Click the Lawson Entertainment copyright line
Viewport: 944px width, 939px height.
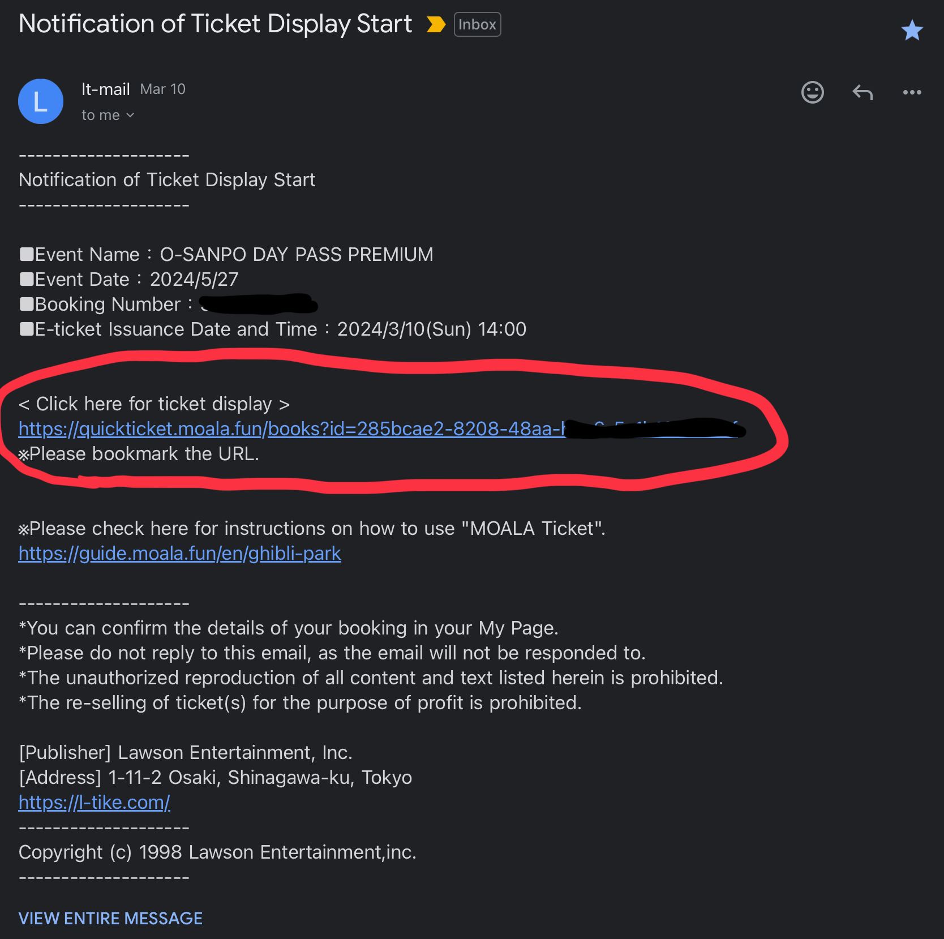pos(217,852)
